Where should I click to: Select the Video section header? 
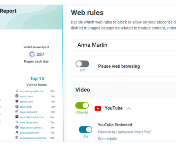tap(124, 90)
